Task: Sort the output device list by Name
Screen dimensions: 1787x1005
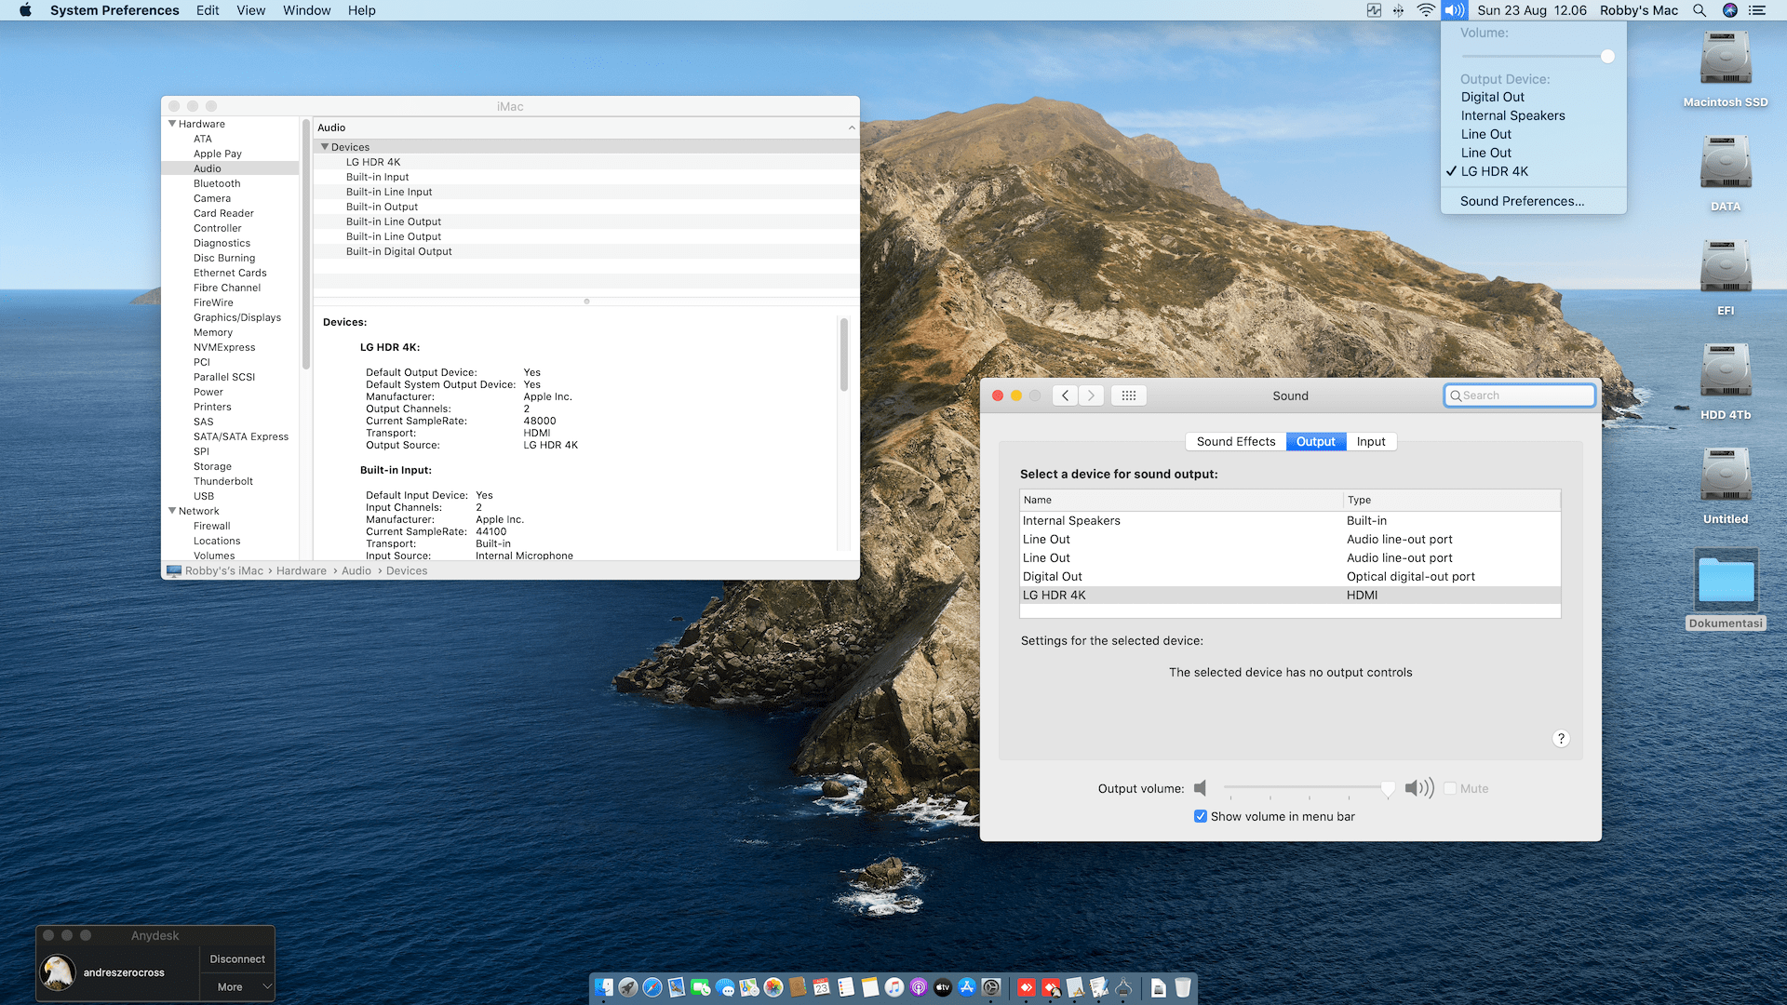Action: (x=1181, y=500)
